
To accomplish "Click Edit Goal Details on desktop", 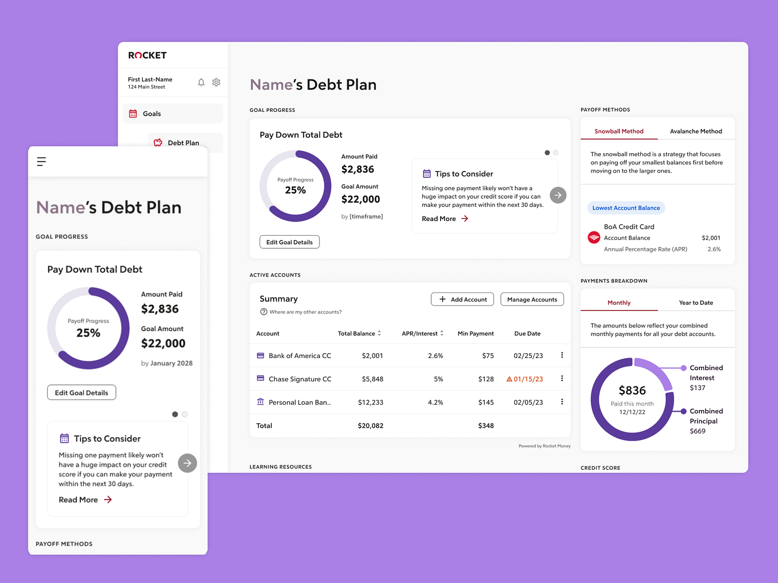I will (289, 242).
